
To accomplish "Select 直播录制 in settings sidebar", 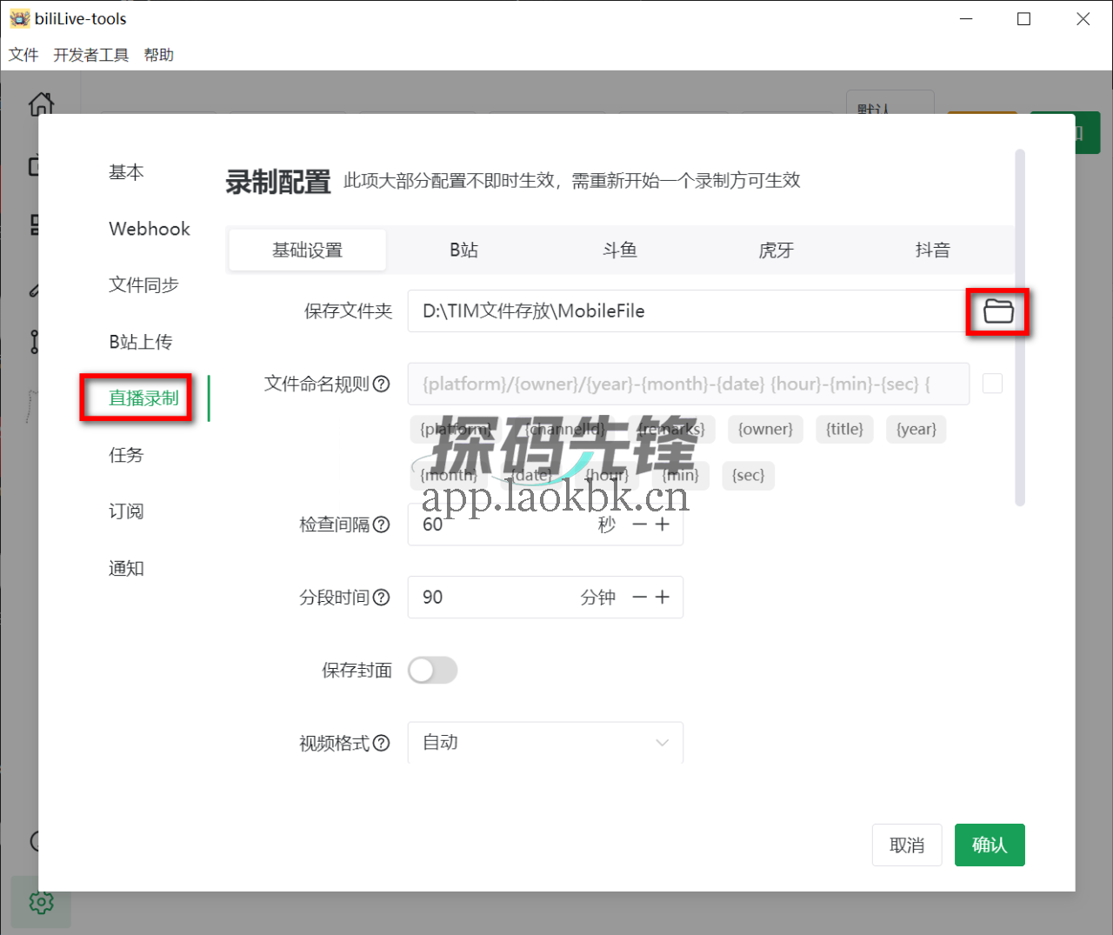I will [143, 398].
